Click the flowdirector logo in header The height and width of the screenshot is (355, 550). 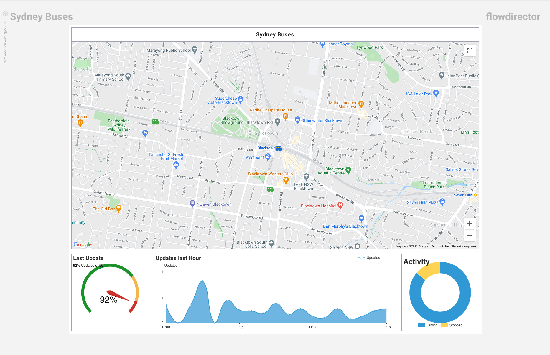[x=513, y=17]
